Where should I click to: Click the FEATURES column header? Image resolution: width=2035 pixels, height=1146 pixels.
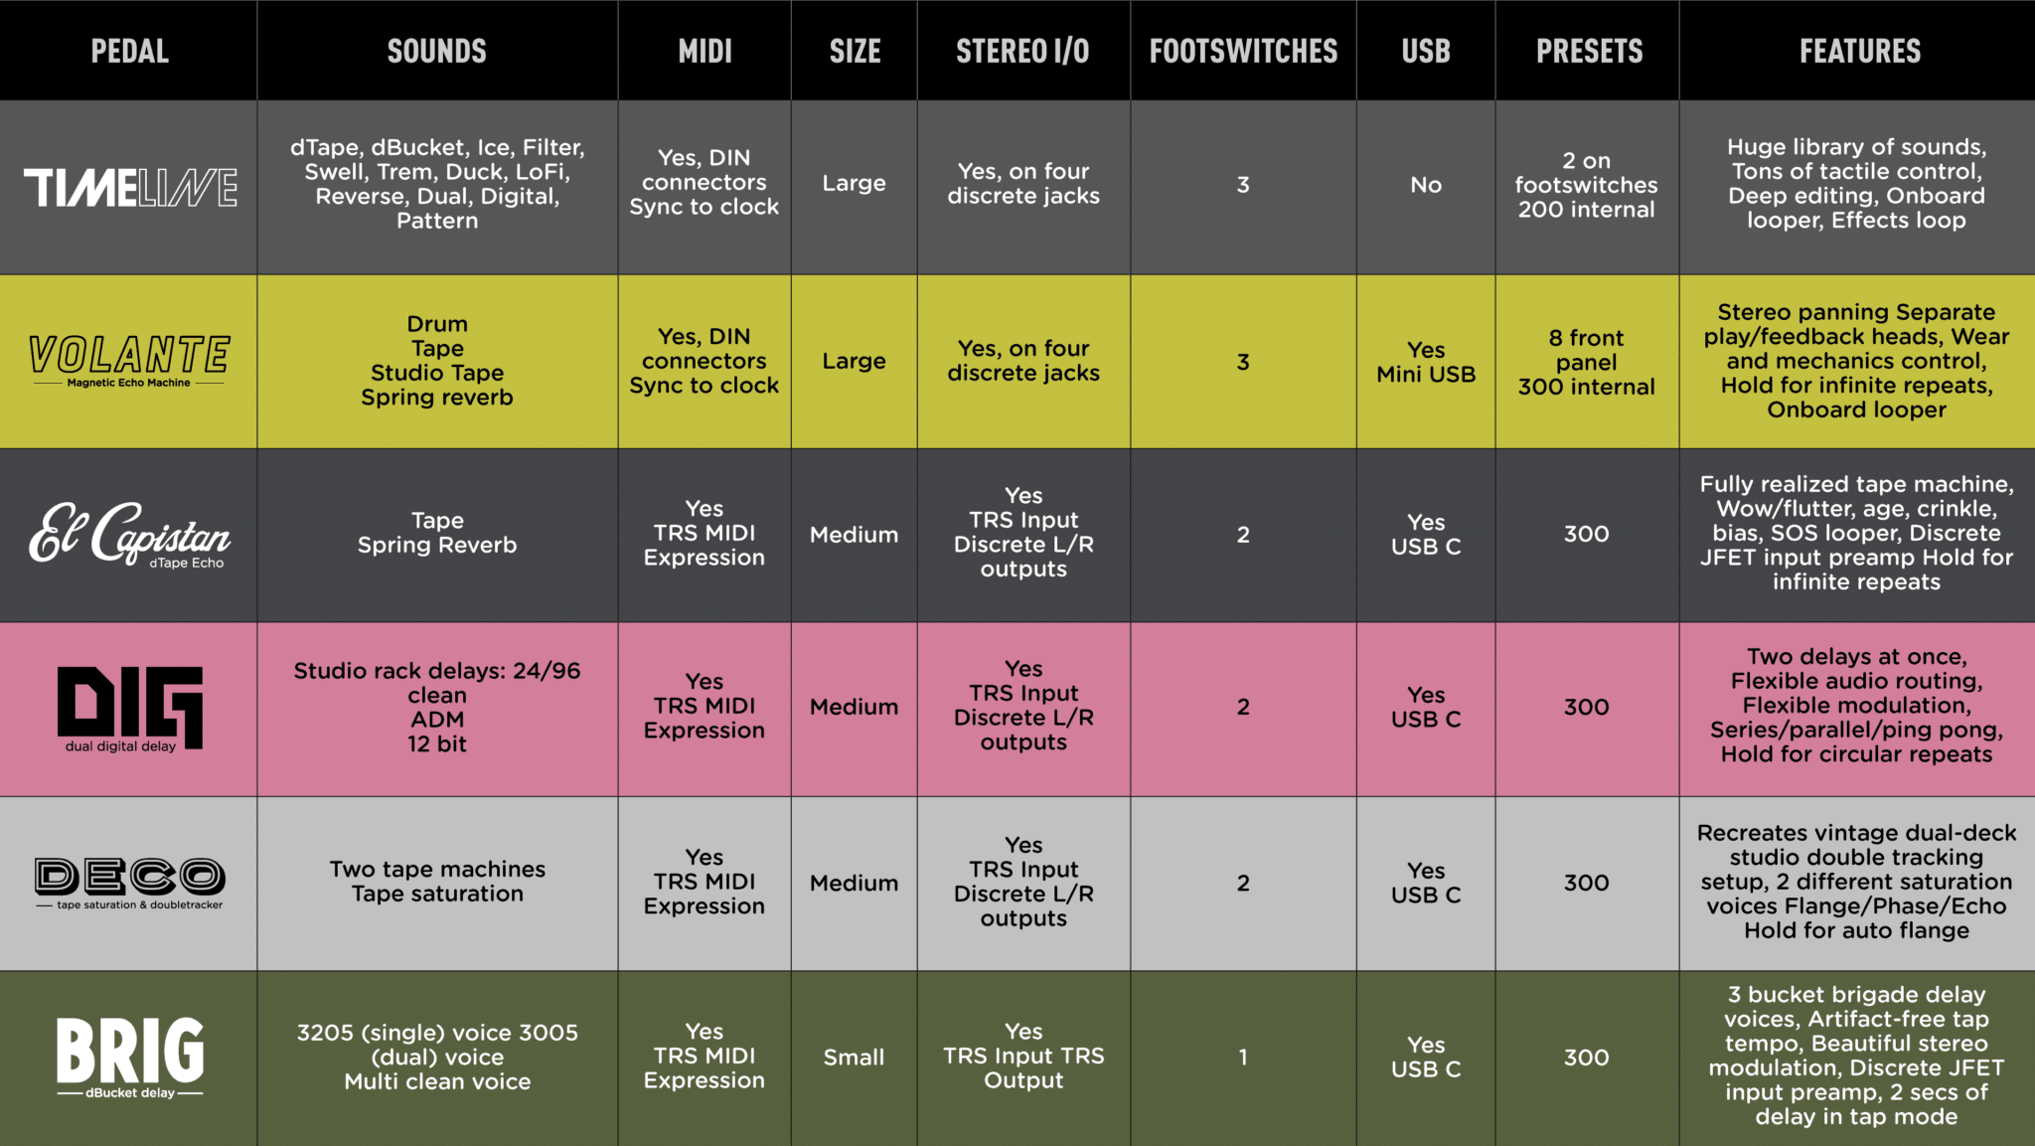tap(1859, 51)
